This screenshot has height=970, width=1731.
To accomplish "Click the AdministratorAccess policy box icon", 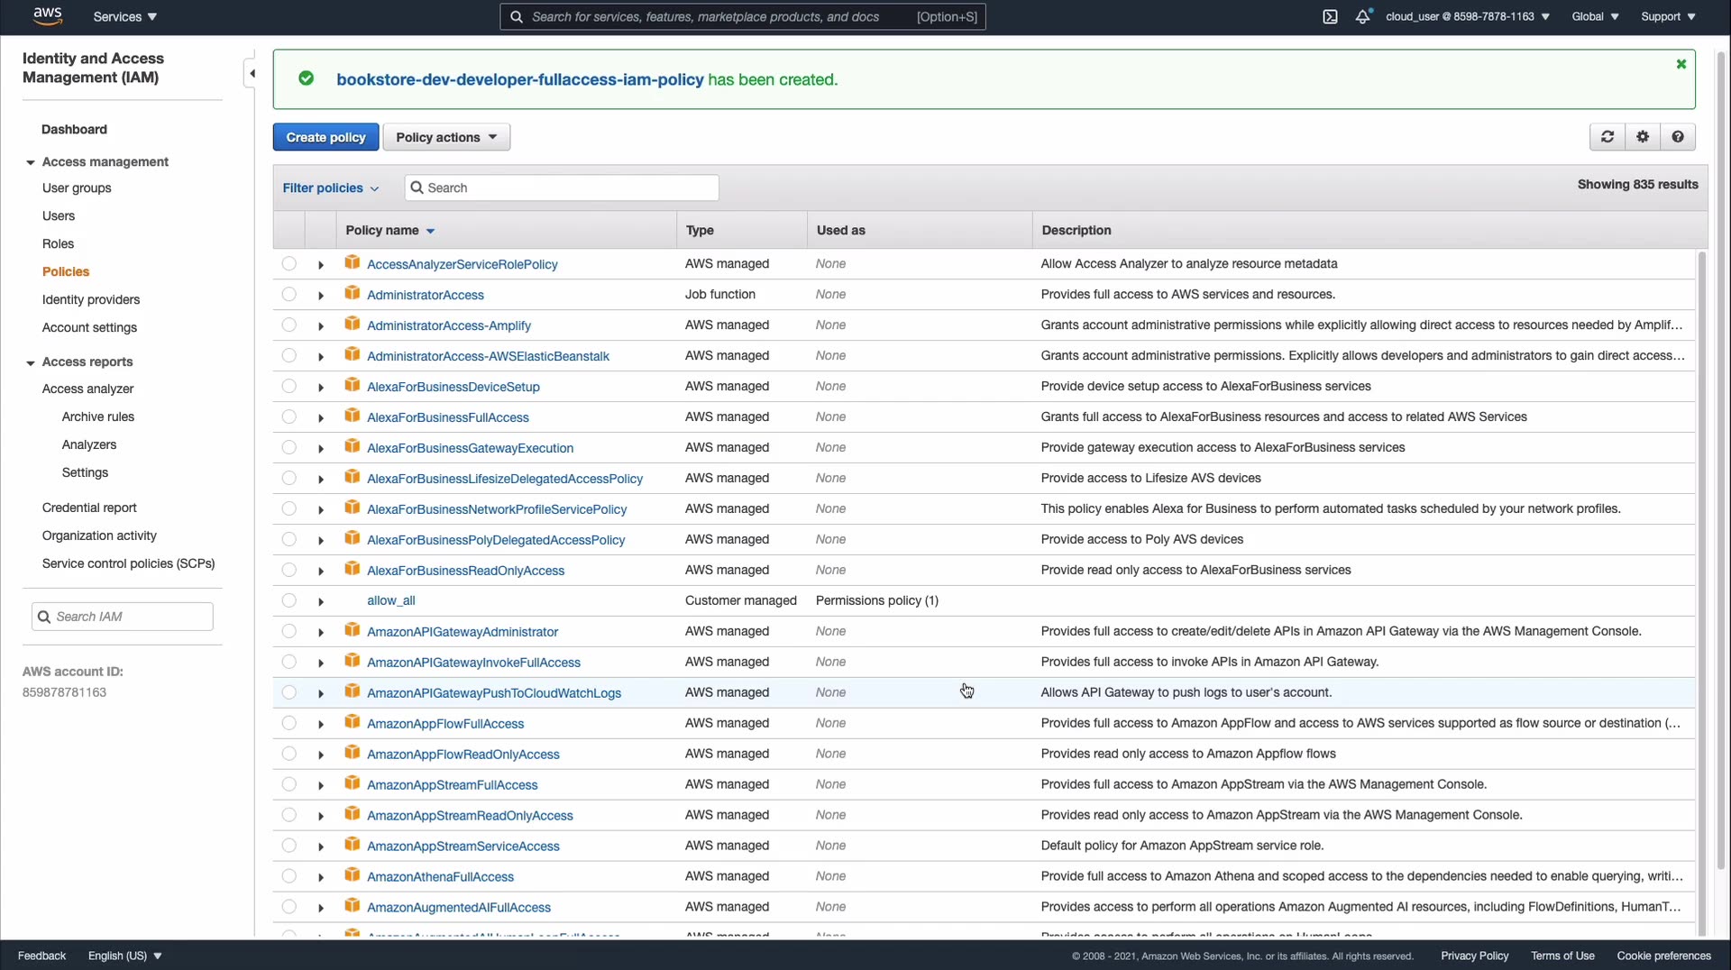I will pos(353,294).
